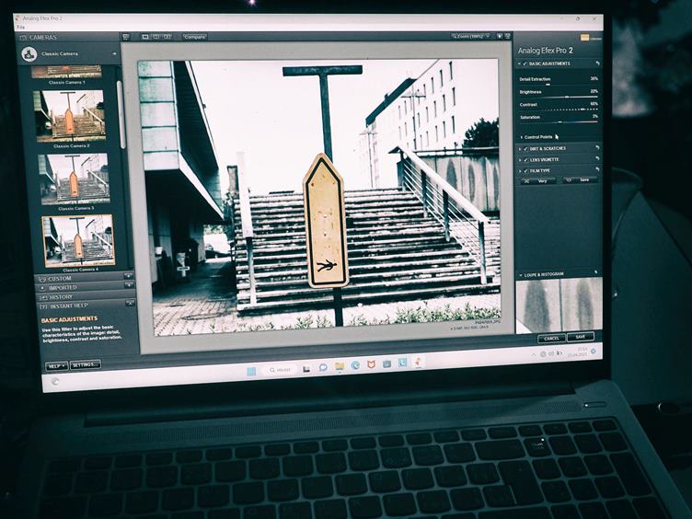Open McAfee from the taskbar
Image resolution: width=692 pixels, height=519 pixels.
click(x=371, y=364)
